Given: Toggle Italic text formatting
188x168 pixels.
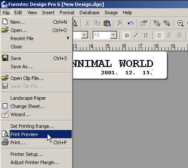Looking at the screenshot, I should click(136, 35).
